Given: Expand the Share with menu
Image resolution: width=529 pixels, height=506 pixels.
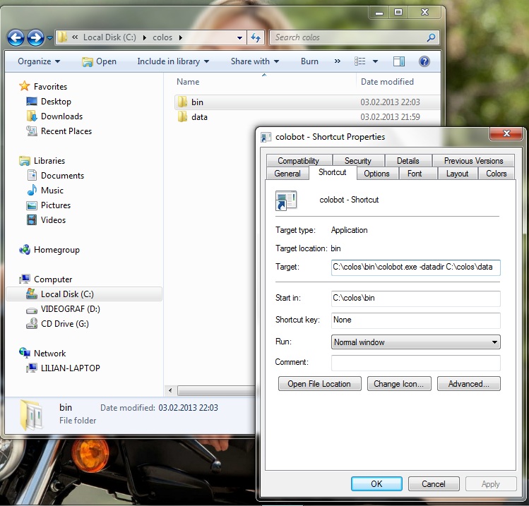Looking at the screenshot, I should tap(254, 61).
